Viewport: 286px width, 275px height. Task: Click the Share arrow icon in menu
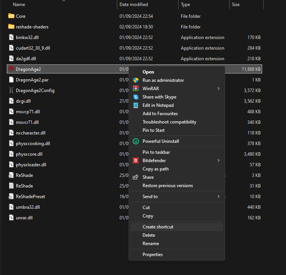tap(136, 177)
